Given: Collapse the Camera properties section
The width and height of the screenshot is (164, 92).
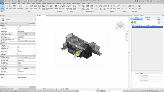Looking at the screenshot, I should click(x=35, y=56).
